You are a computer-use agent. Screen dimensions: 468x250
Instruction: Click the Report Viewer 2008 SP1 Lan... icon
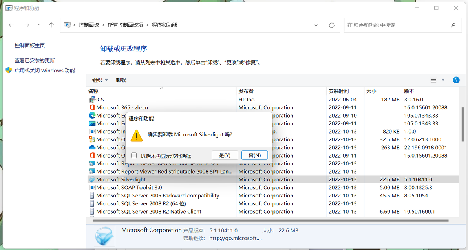[x=92, y=172]
